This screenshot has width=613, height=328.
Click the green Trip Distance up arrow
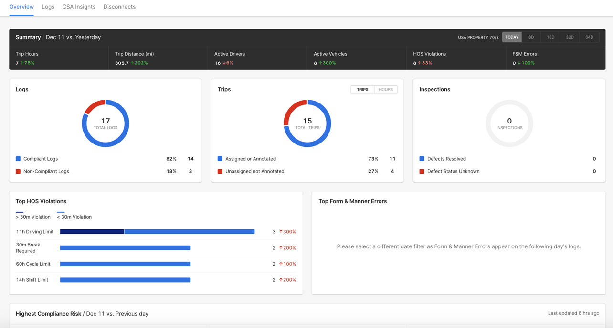[132, 63]
